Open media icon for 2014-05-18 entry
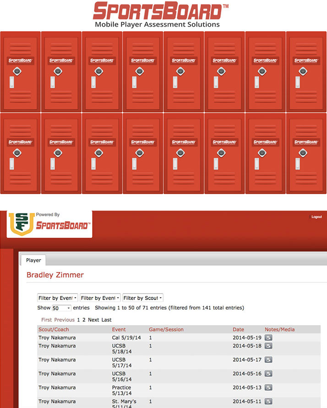327x408 pixels. [x=268, y=346]
